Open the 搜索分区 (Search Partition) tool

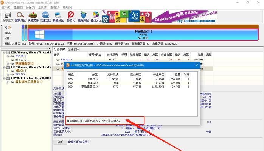coord(20,16)
